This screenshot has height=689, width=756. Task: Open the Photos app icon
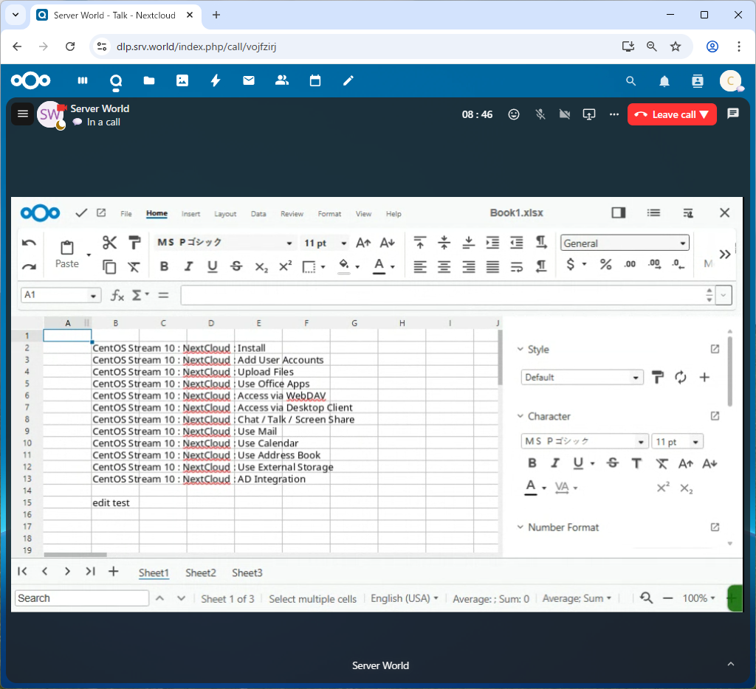(182, 80)
